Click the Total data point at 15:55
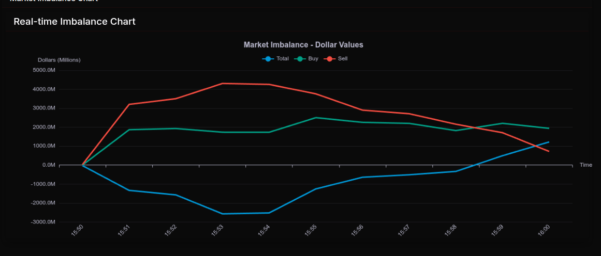Image resolution: width=601 pixels, height=256 pixels. point(316,189)
